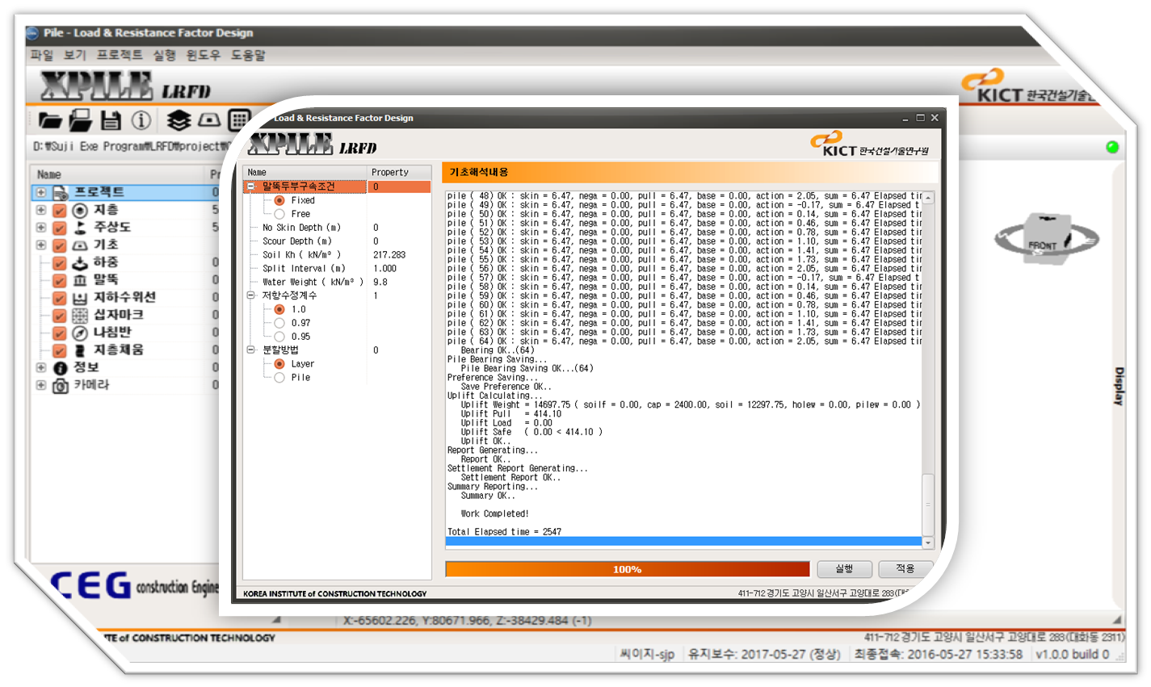
Task: Click the 실행 run button
Action: [844, 569]
